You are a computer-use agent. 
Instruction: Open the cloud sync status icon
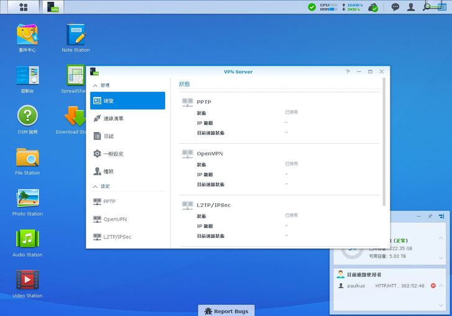point(373,7)
